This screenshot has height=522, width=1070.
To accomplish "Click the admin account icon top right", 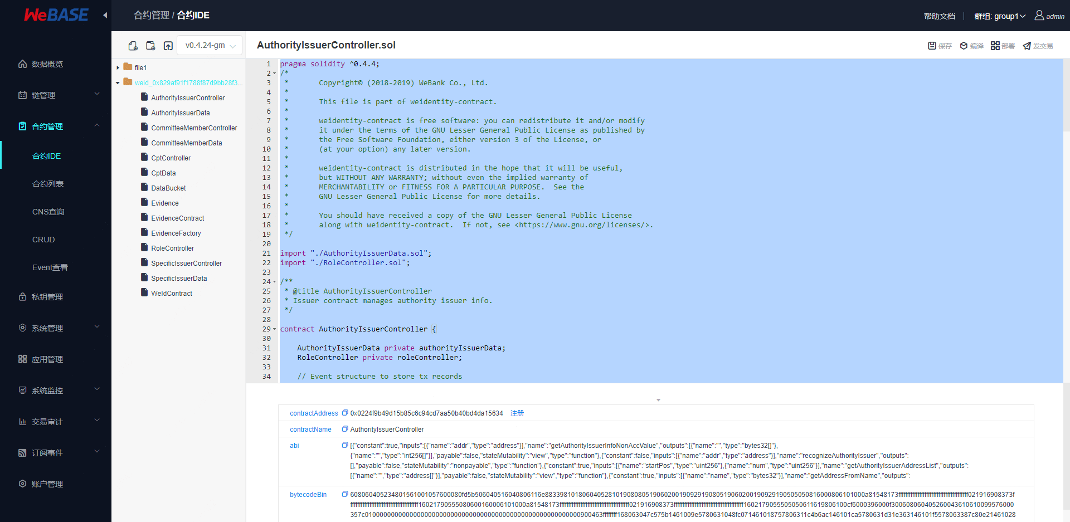I will pyautogui.click(x=1038, y=16).
